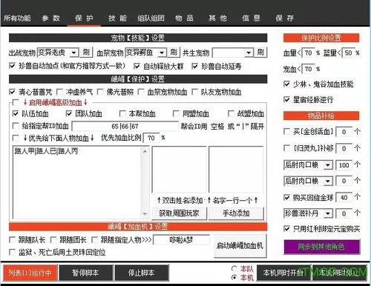Screen dimensions: 371x286
Task: Expand the 血祭宠物 dropdown
Action: [x=162, y=53]
